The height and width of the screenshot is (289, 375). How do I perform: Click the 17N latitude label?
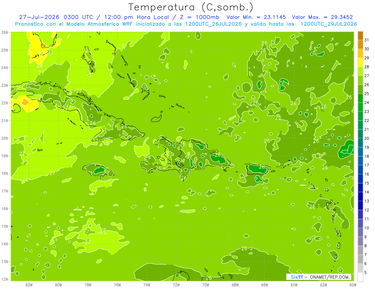[4, 191]
